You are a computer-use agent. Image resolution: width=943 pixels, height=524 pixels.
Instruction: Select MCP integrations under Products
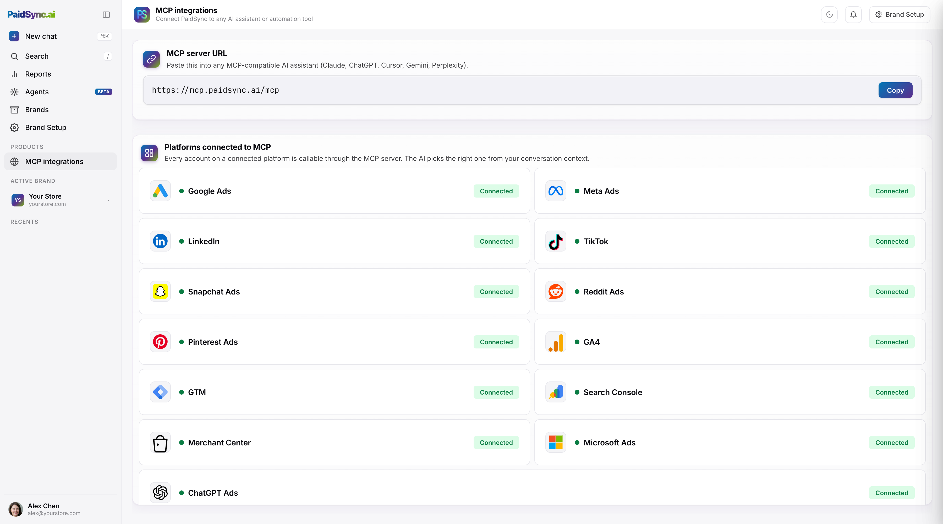[61, 161]
